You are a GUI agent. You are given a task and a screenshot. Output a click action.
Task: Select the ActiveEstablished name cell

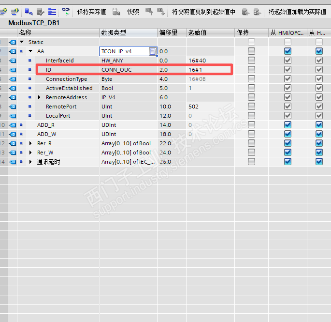coord(69,88)
